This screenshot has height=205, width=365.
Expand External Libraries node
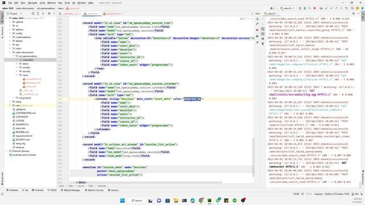(x=6, y=151)
